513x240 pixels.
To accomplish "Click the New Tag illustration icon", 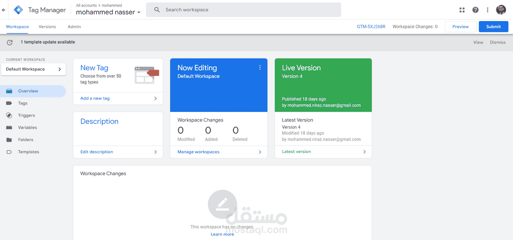I will 147,75.
